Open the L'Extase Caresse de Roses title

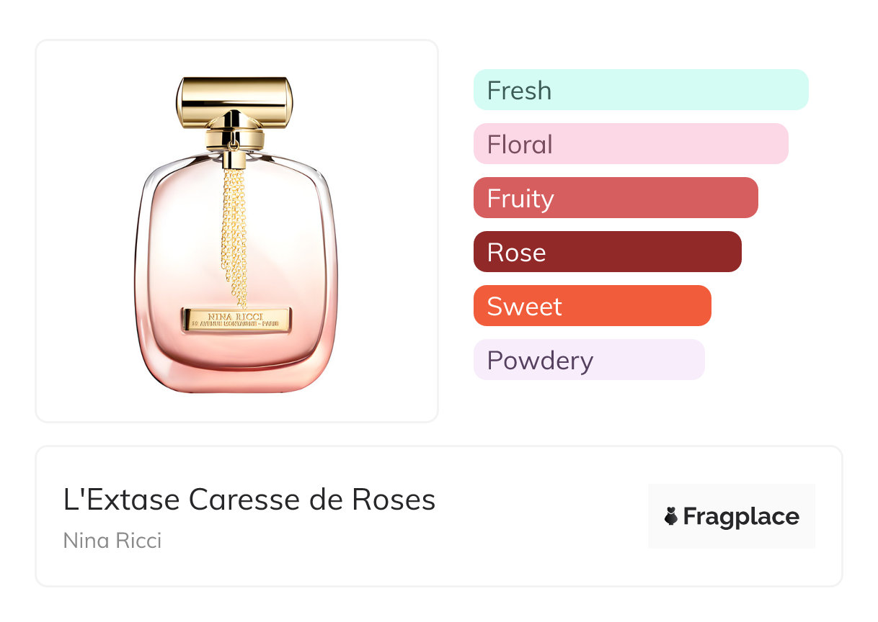249,500
